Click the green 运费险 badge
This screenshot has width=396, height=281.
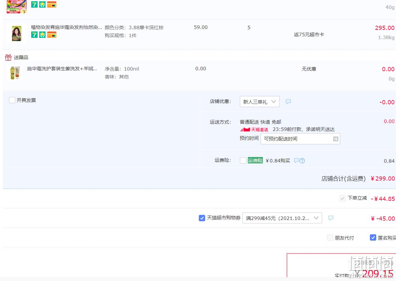tap(255, 161)
